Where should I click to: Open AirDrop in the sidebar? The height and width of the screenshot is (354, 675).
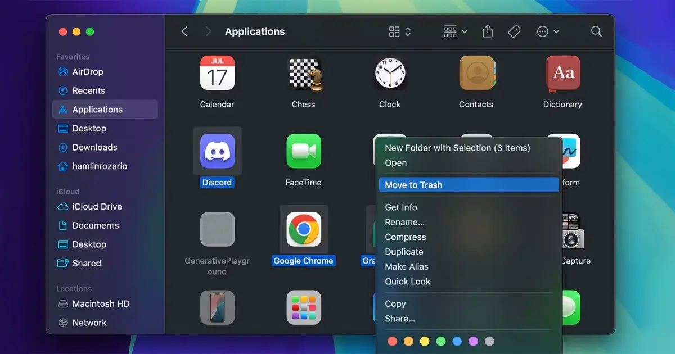pyautogui.click(x=105, y=72)
